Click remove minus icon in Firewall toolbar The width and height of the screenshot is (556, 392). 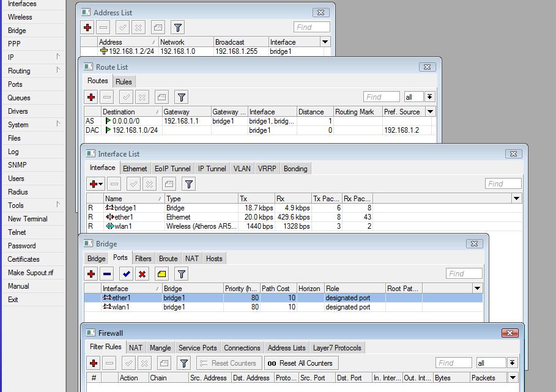[x=109, y=363]
